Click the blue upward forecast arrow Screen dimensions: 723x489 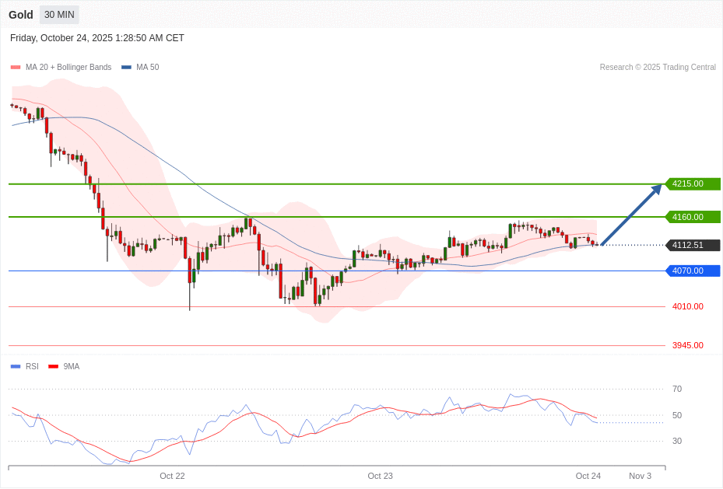pyautogui.click(x=631, y=215)
